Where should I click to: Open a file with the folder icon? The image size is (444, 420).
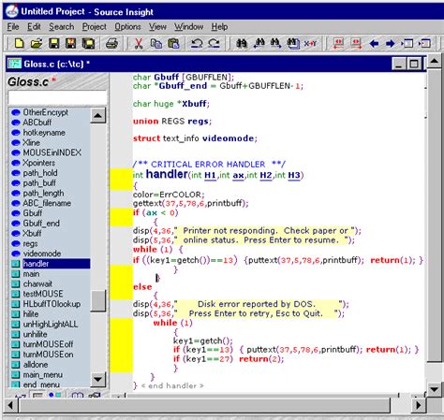point(37,43)
